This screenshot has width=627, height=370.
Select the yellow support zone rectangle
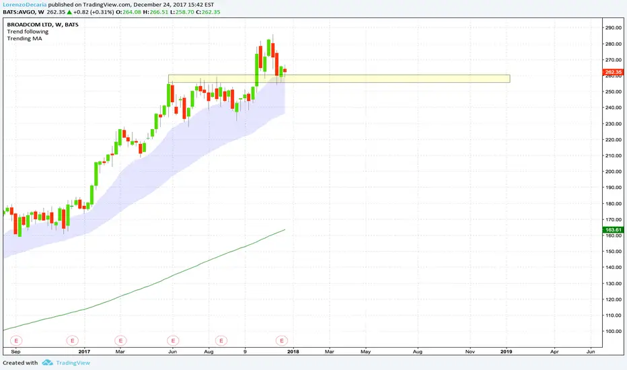click(x=339, y=79)
